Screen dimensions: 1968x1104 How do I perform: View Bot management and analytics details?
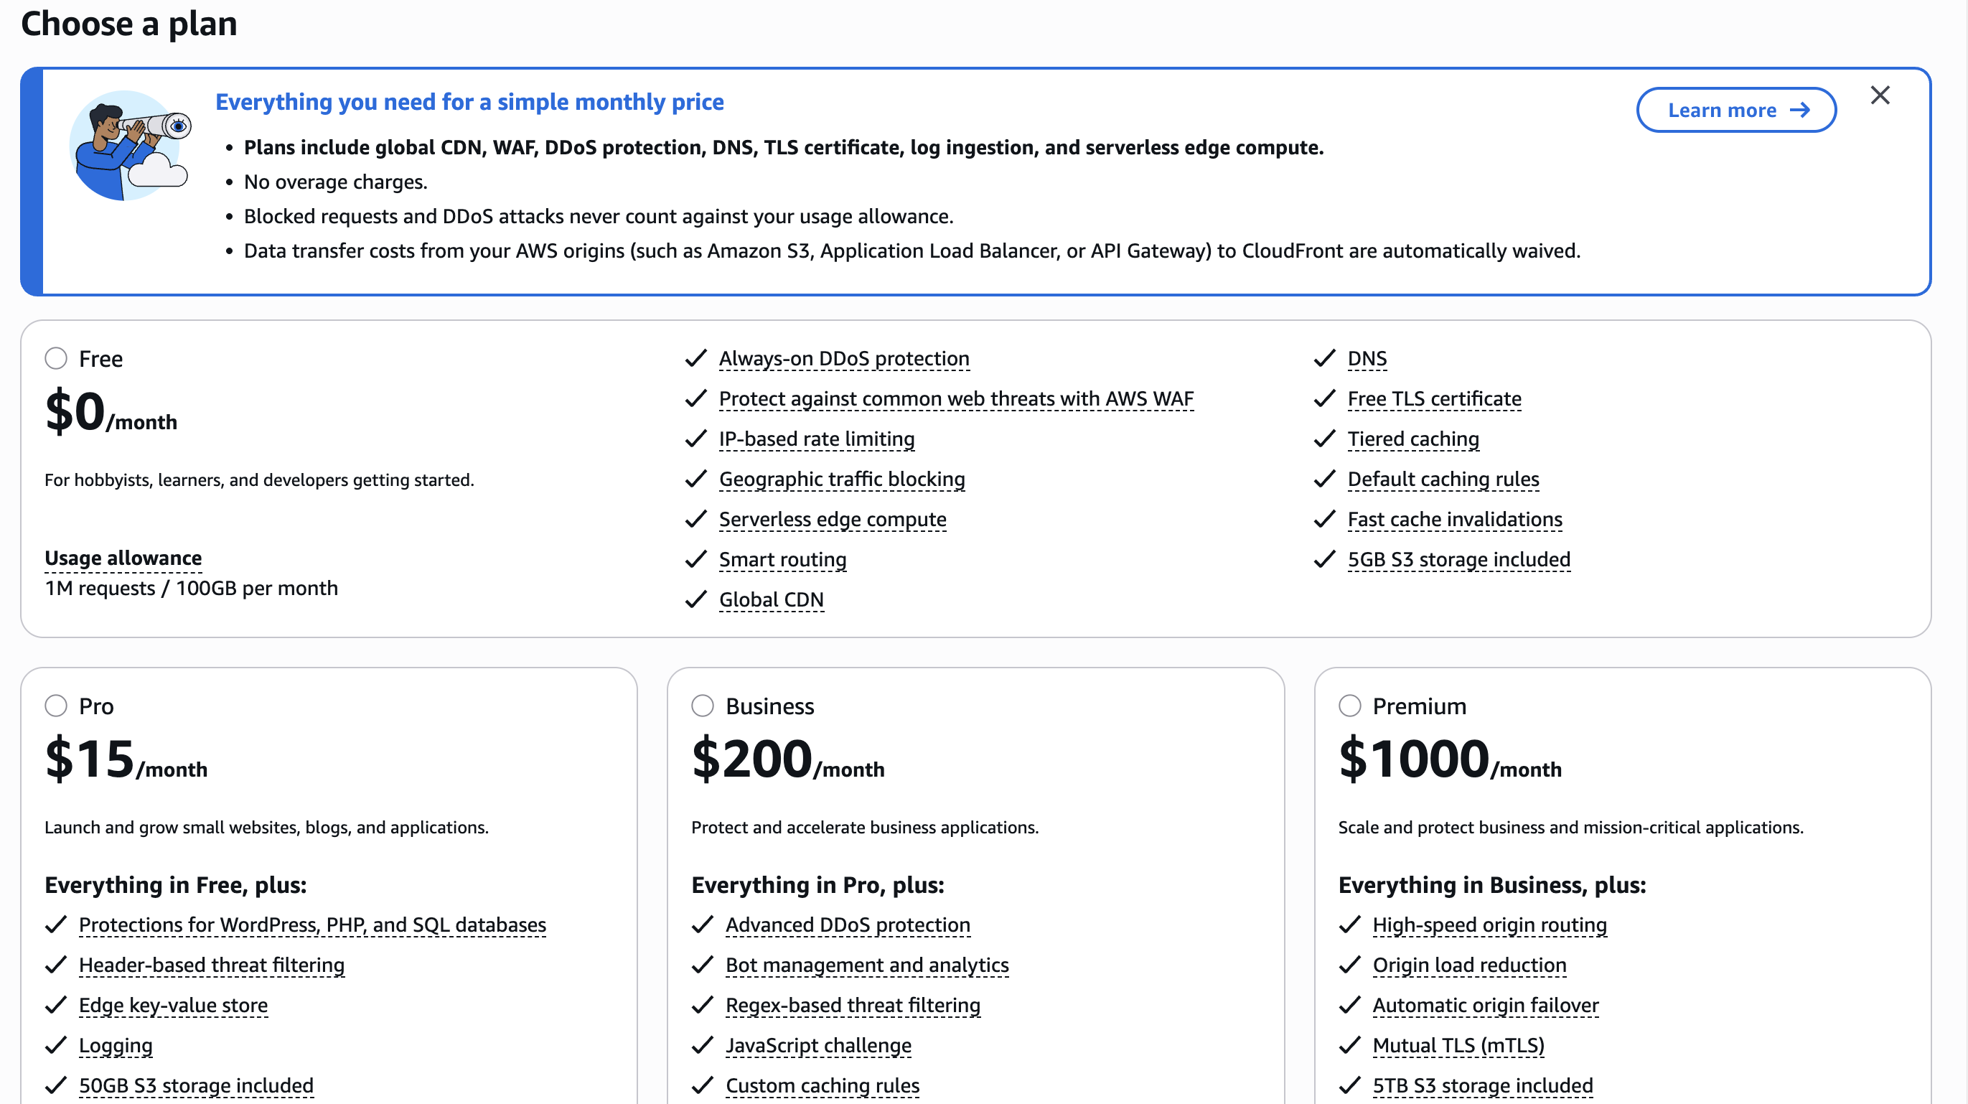coord(866,965)
